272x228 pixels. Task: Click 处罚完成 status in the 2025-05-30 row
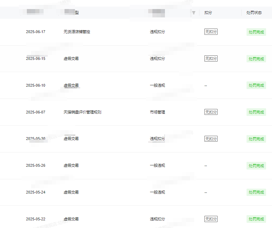point(256,139)
